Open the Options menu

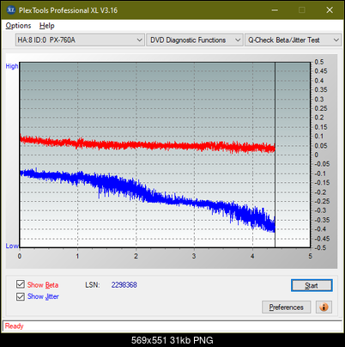point(18,26)
